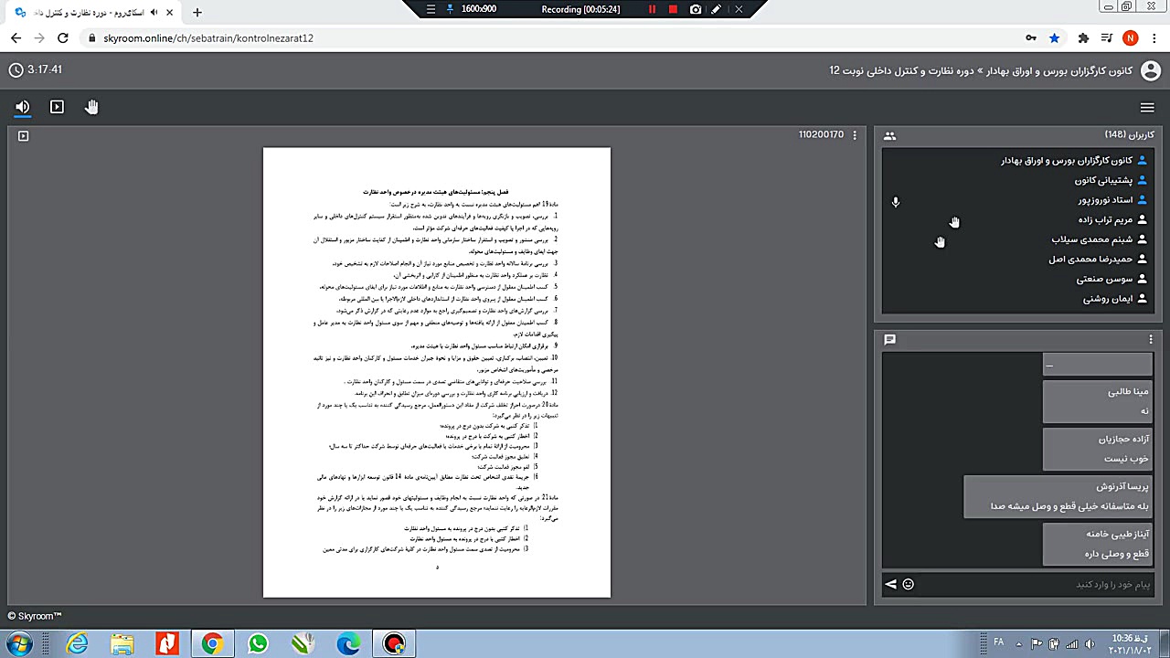Screen dimensions: 1170x658
Task: Click the profile avatar in the Skyroom header
Action: tap(1150, 70)
